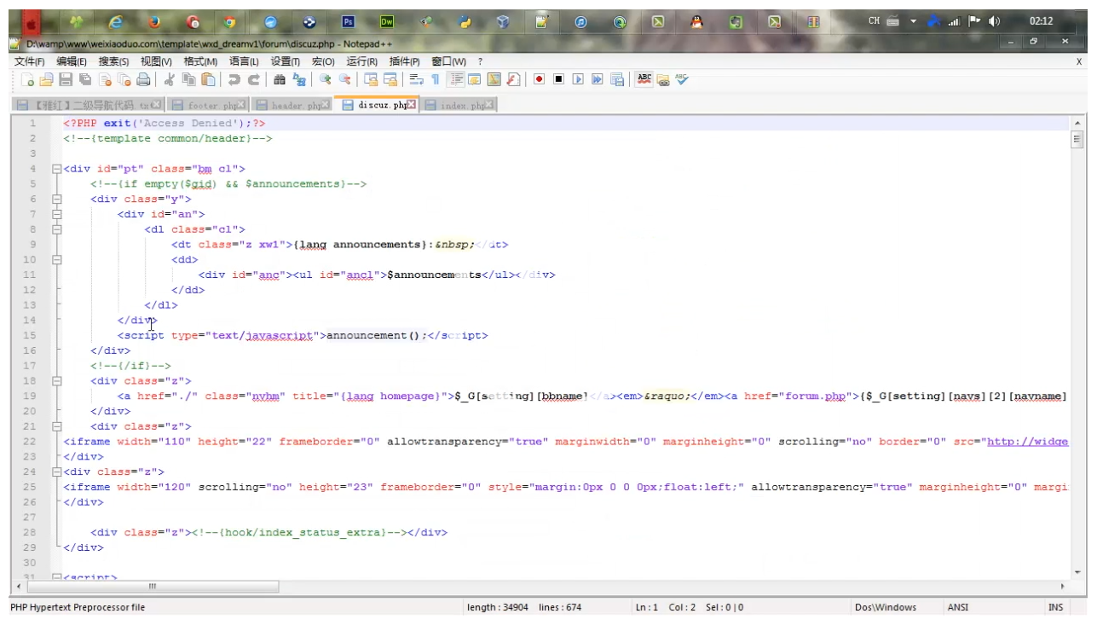This screenshot has width=1097, height=625.
Task: Click the Save recorded macro icon
Action: coord(617,79)
